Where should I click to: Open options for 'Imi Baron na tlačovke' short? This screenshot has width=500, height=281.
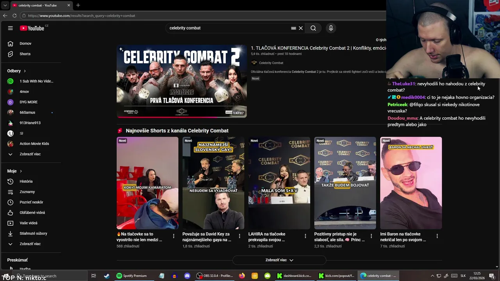pyautogui.click(x=437, y=236)
